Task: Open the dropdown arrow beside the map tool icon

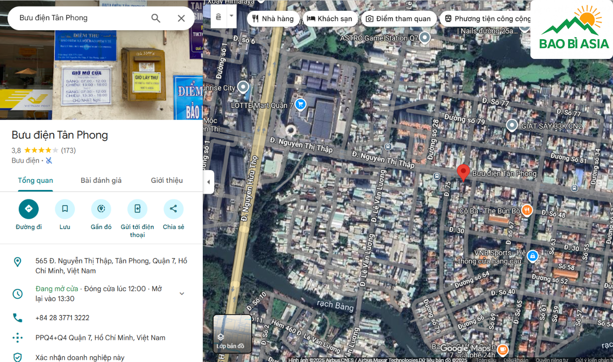Action: [x=231, y=16]
